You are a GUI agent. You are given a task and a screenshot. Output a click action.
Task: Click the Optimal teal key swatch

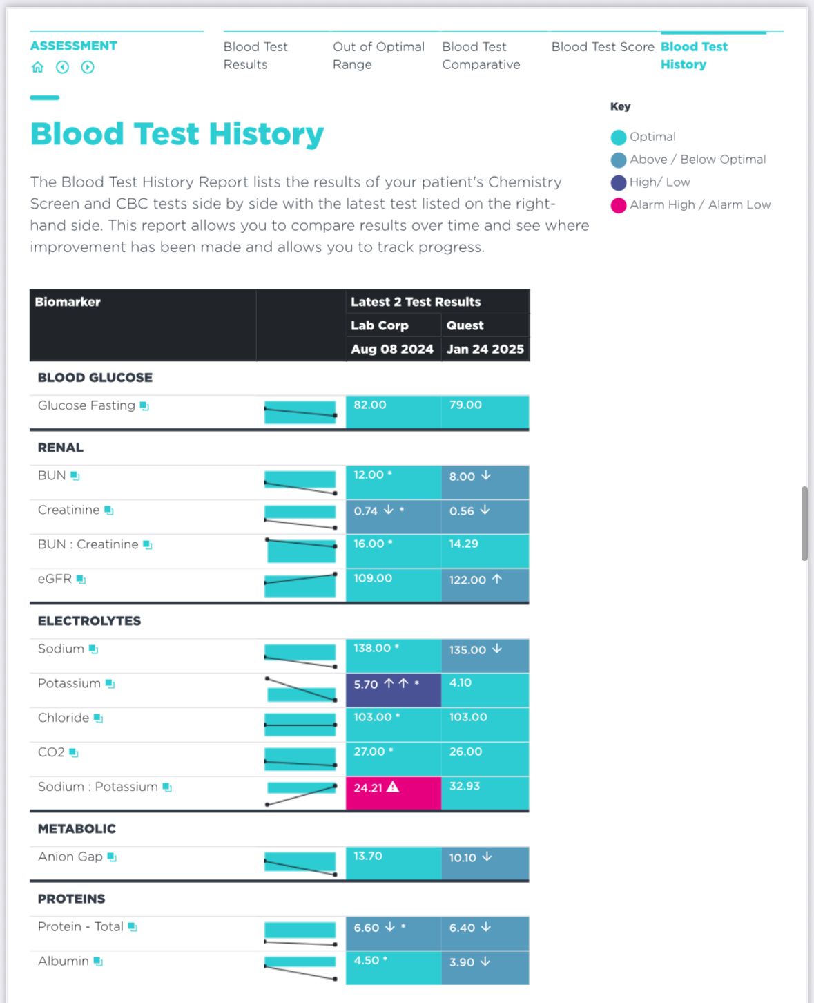pos(619,137)
